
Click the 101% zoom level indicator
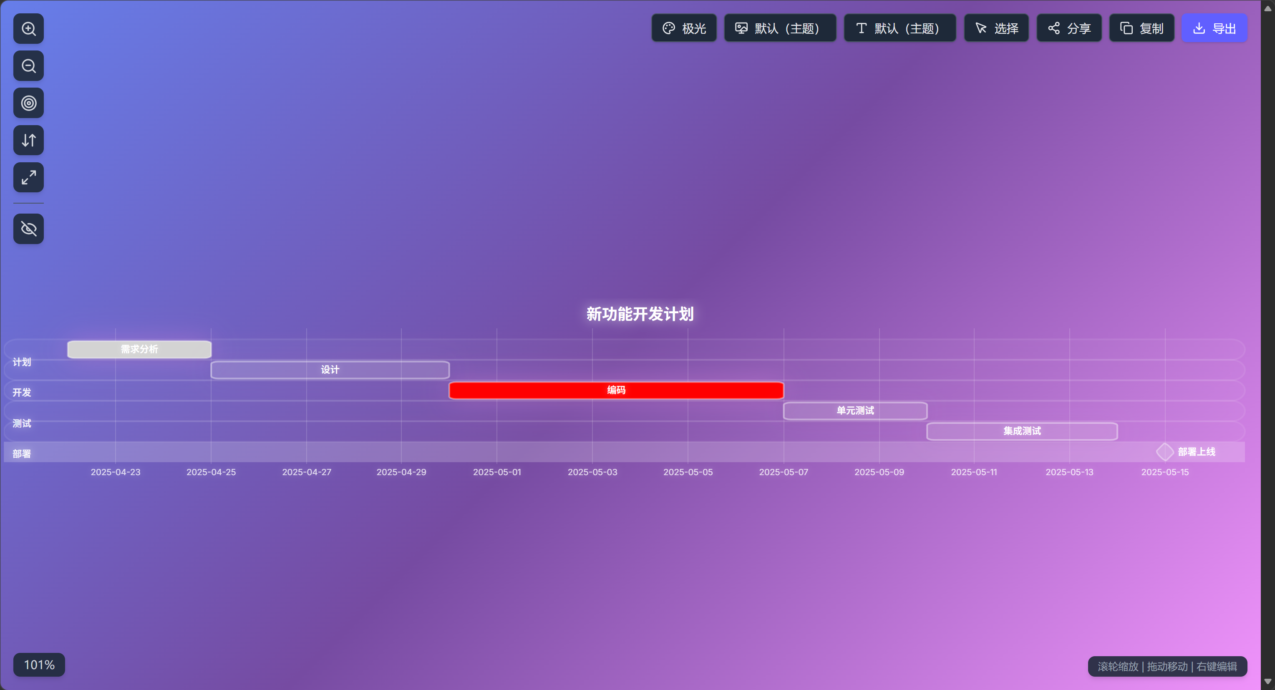39,665
